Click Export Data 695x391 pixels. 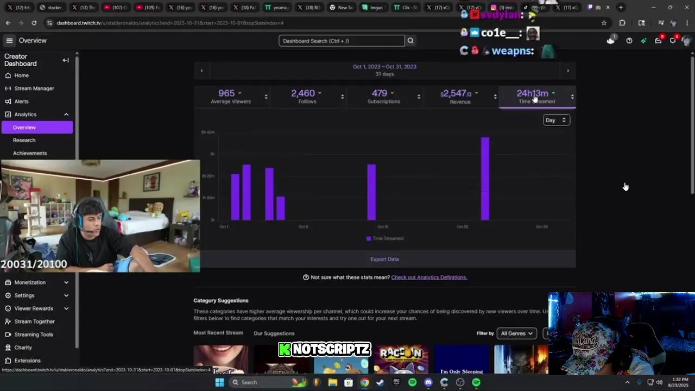click(x=384, y=259)
